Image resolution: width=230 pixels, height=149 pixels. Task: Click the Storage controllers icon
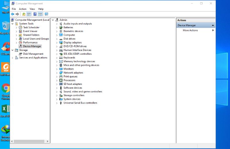tap(61, 95)
